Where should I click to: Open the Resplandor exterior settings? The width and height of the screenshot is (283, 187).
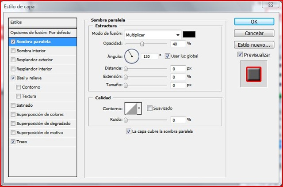[x=34, y=60]
